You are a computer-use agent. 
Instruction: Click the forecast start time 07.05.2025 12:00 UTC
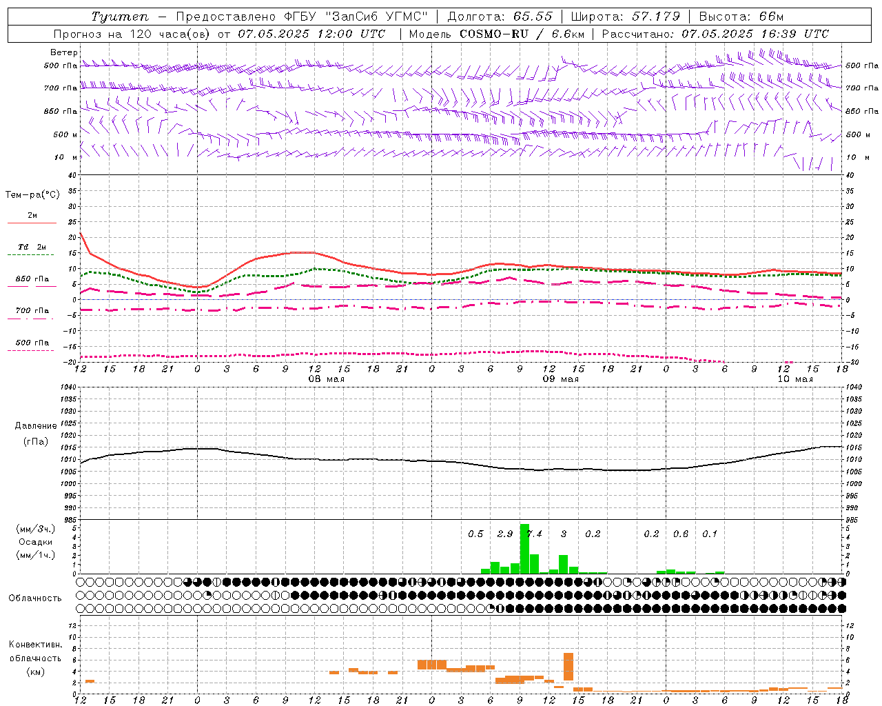pyautogui.click(x=312, y=34)
